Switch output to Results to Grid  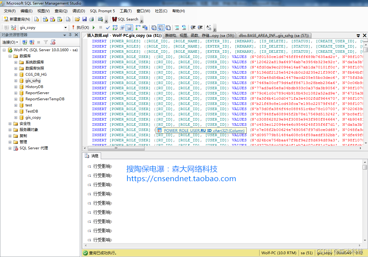(161, 28)
